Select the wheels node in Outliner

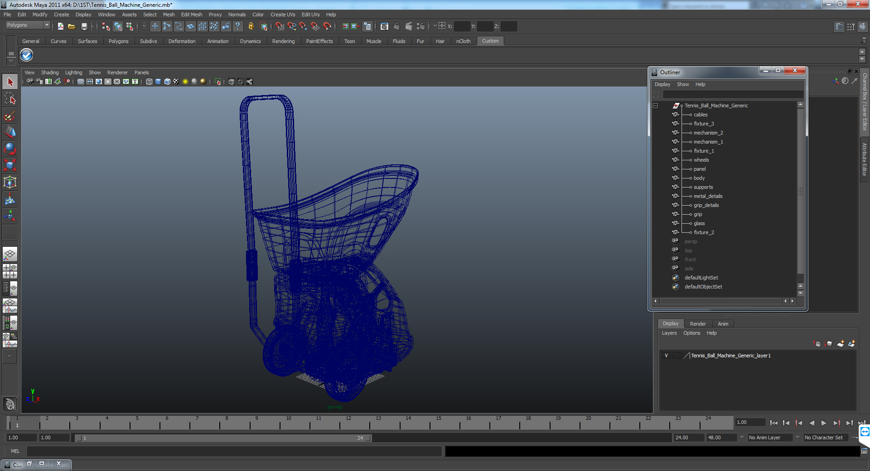click(701, 160)
